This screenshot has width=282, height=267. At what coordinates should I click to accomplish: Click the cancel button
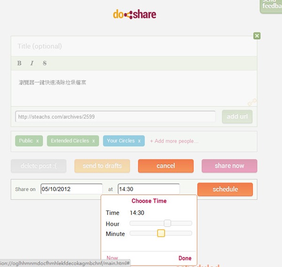(x=166, y=166)
